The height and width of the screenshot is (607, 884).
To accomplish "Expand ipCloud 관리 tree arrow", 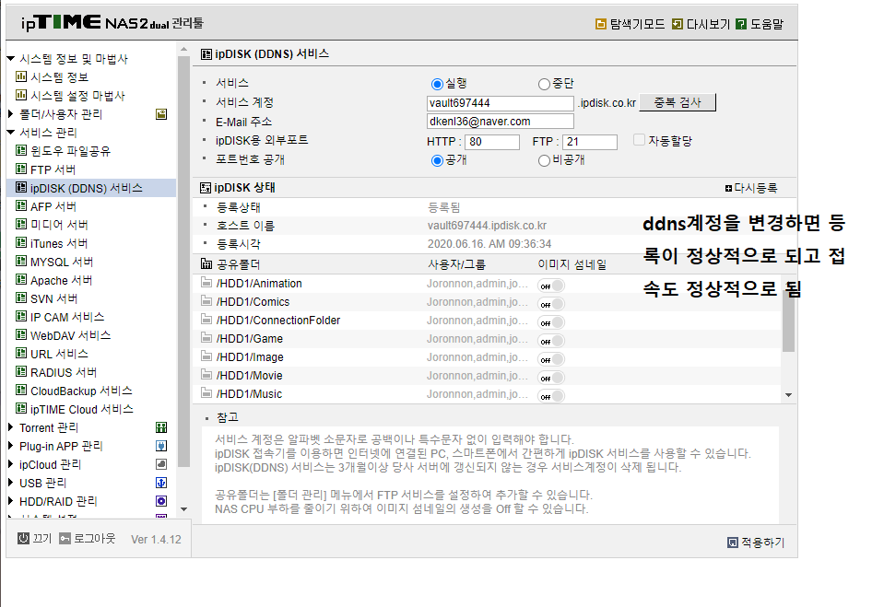I will (11, 464).
